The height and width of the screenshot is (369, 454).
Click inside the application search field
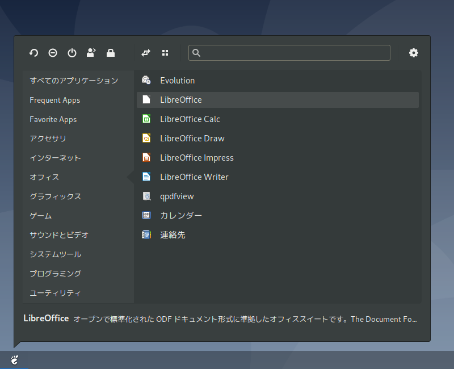point(289,53)
